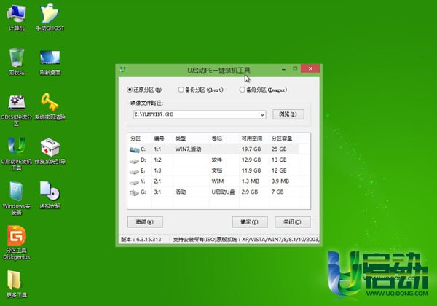Click the G: drive icon in the list
This screenshot has width=437, height=306.
click(134, 192)
